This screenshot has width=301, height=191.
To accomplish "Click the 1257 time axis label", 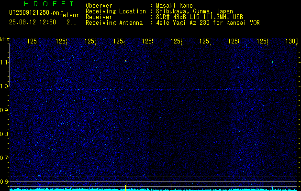I will pos(205,41).
